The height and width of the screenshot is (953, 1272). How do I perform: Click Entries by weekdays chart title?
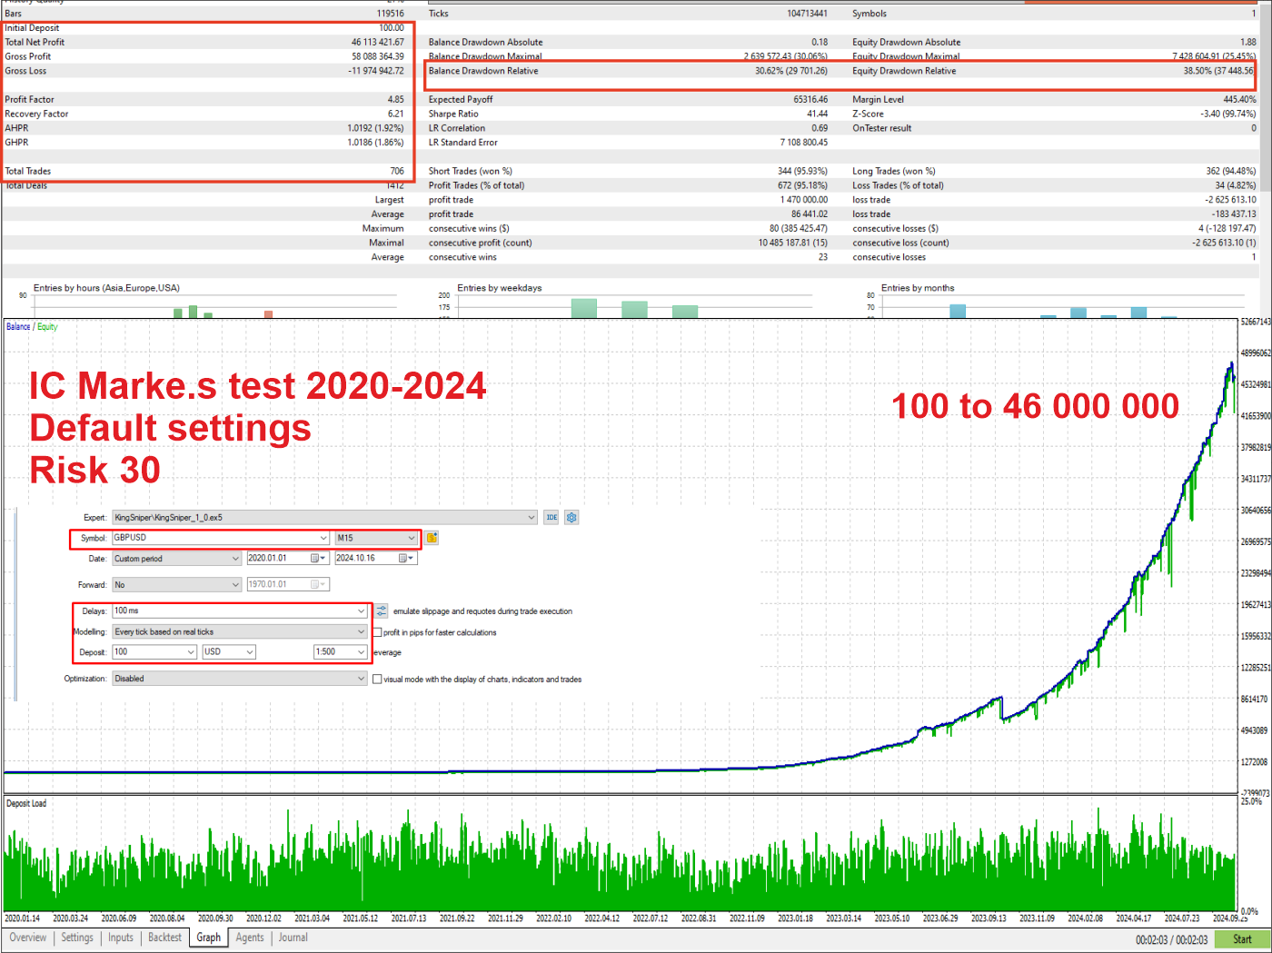[500, 288]
